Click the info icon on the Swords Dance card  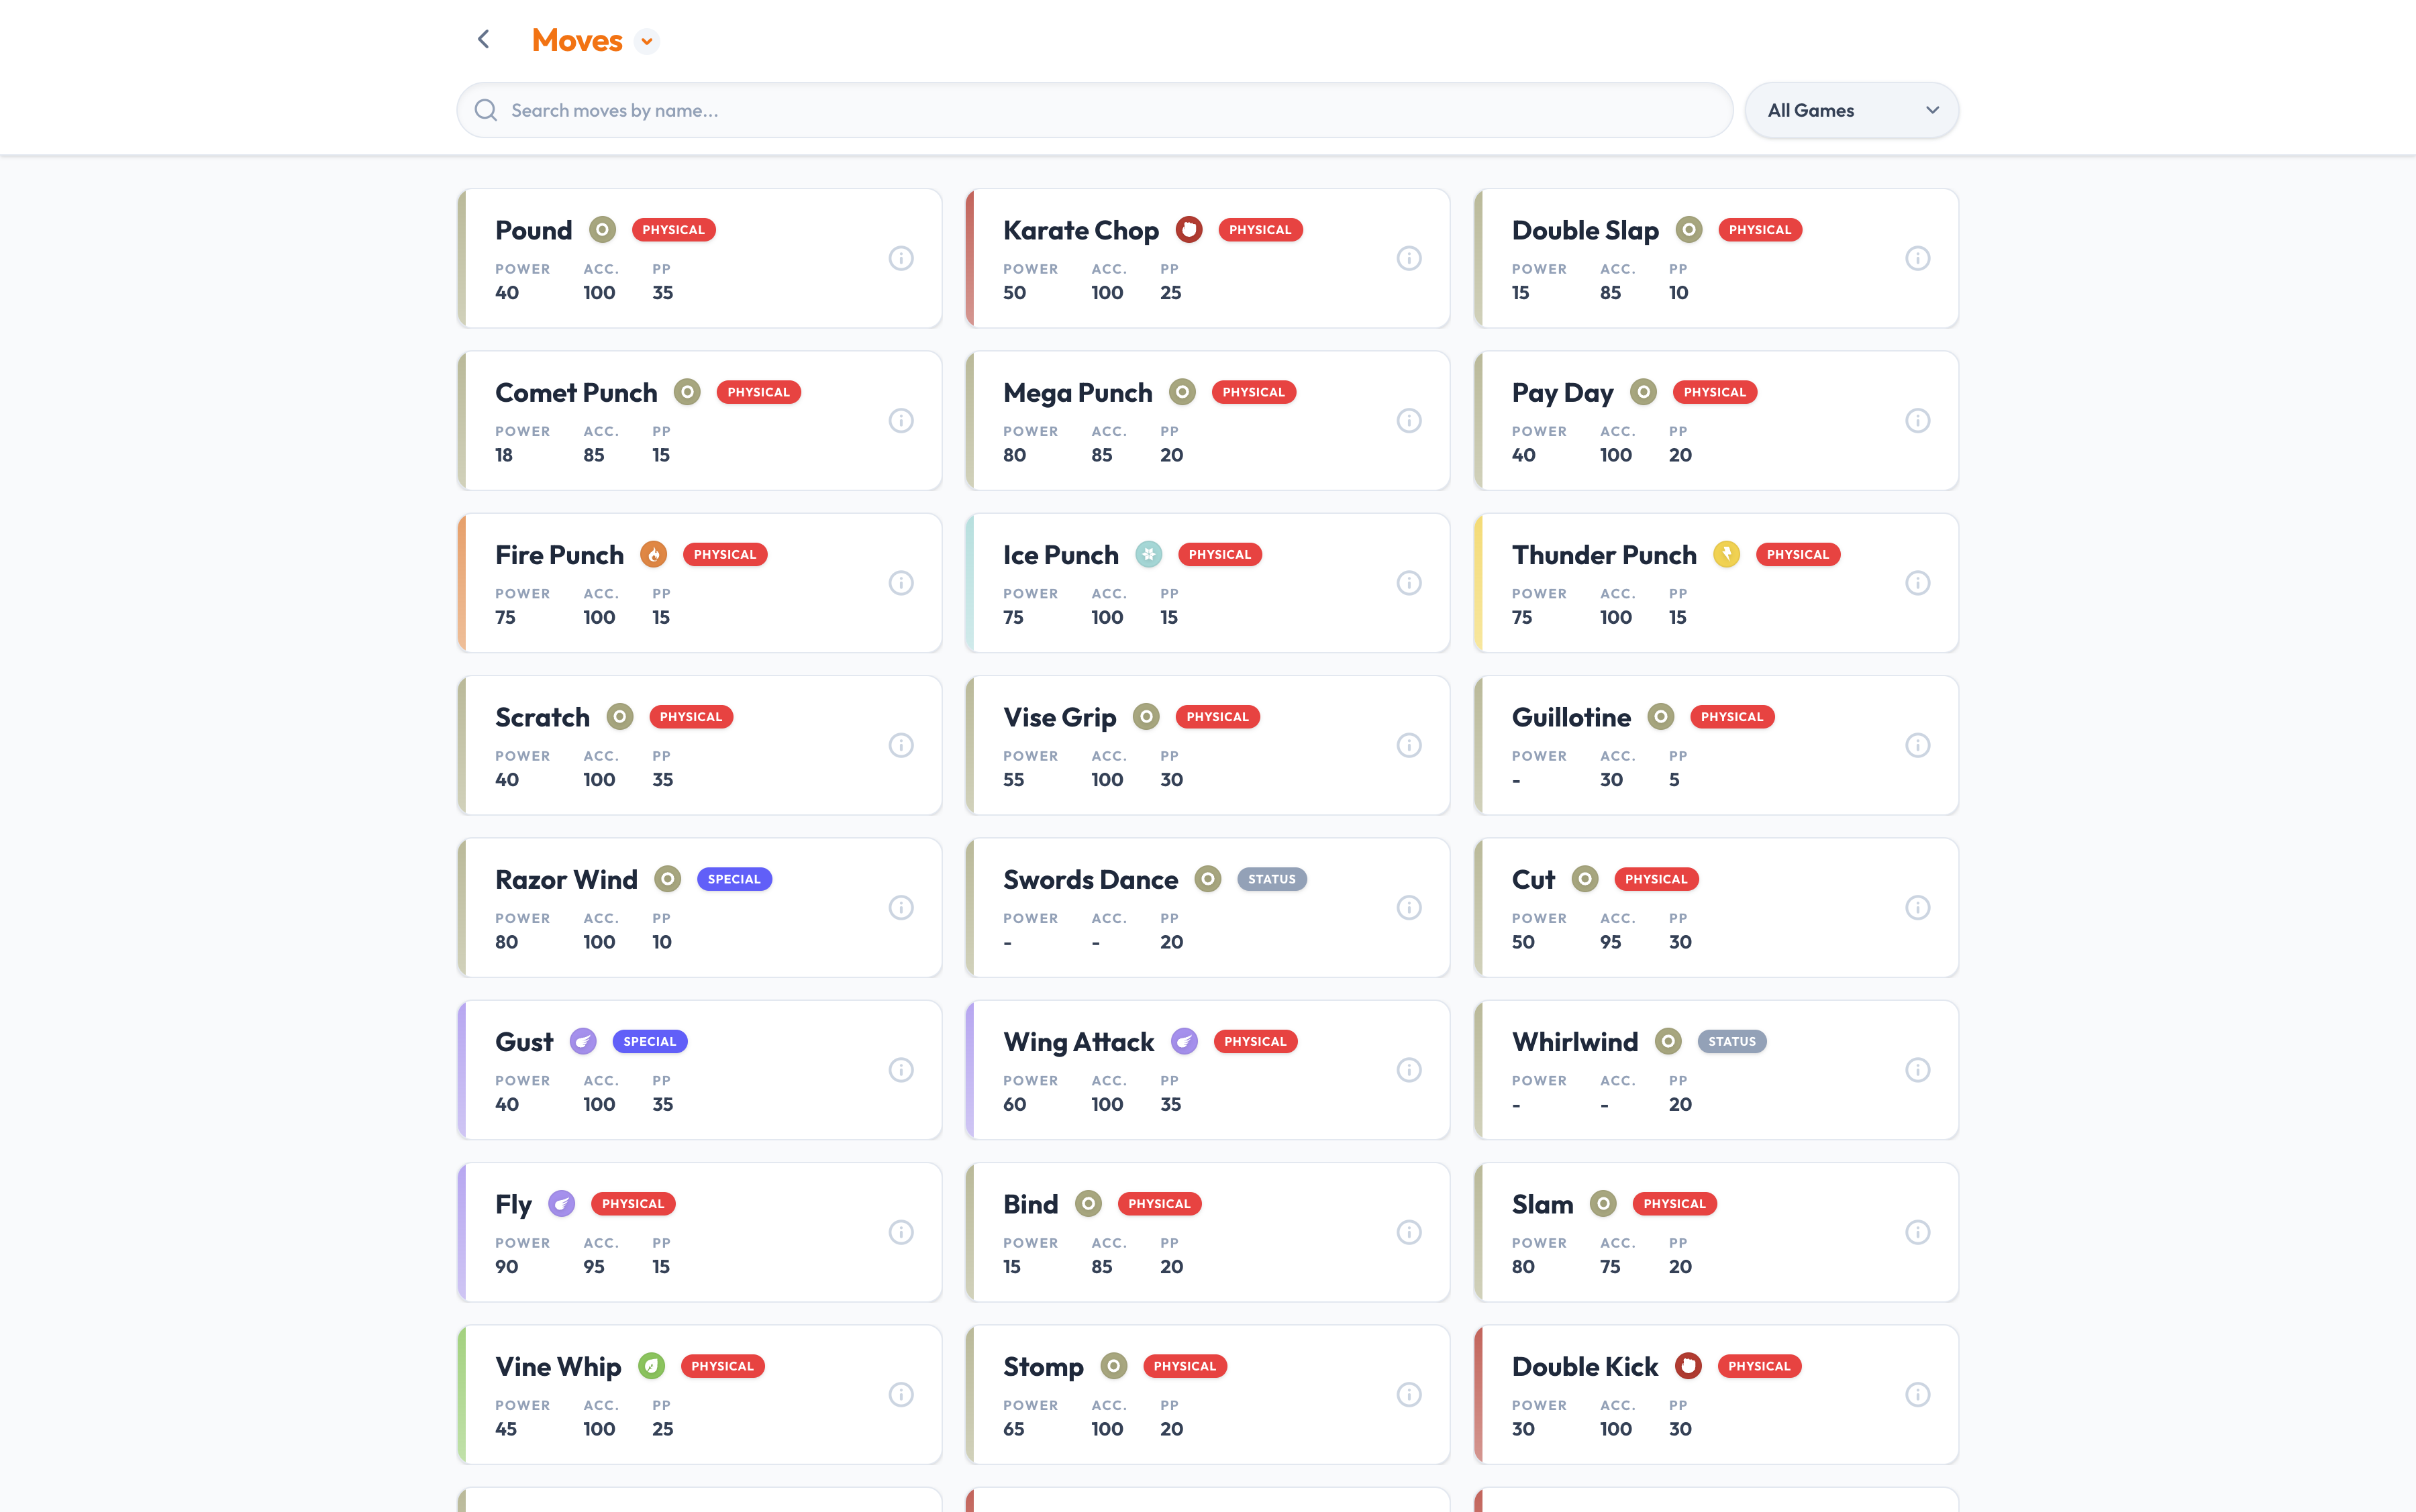1409,907
